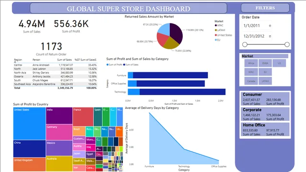The image size is (306, 172).
Task: Select Germany tile in profit treemap
Action: [59, 132]
